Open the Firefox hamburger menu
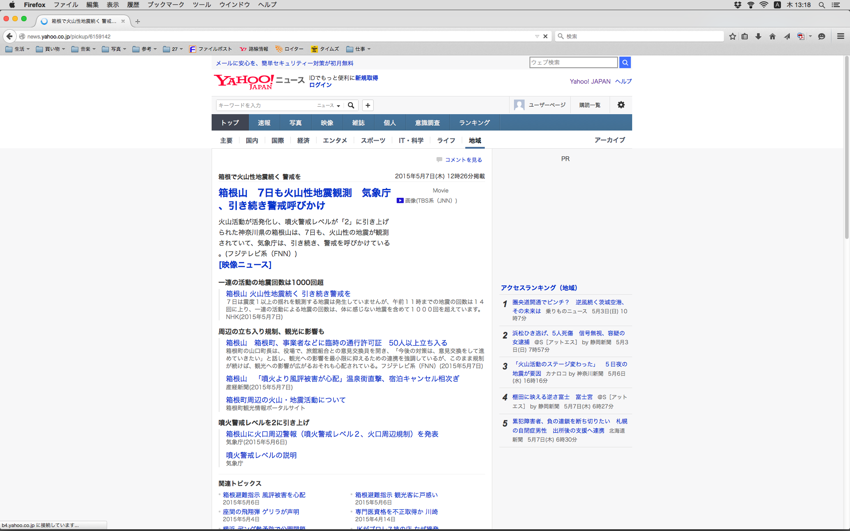Image resolution: width=850 pixels, height=531 pixels. (840, 36)
